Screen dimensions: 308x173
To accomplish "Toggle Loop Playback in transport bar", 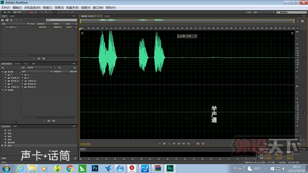I will click(198, 144).
